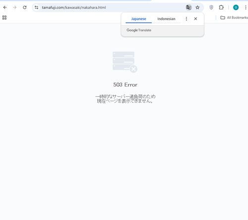
Task: Go back to the previous page
Action: click(x=5, y=7)
